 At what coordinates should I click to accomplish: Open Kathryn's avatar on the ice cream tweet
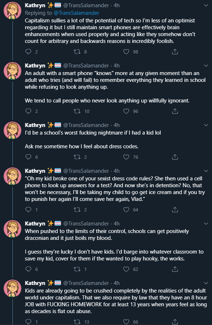(x=13, y=176)
